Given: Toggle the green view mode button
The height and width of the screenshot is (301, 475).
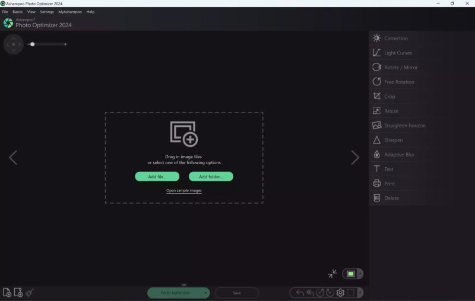Looking at the screenshot, I should [350, 274].
